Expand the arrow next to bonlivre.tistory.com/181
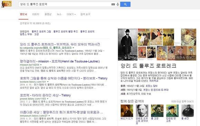 coord(48,82)
